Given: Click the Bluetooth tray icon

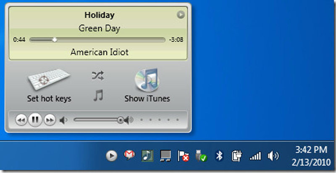Looking at the screenshot, I should (219, 156).
